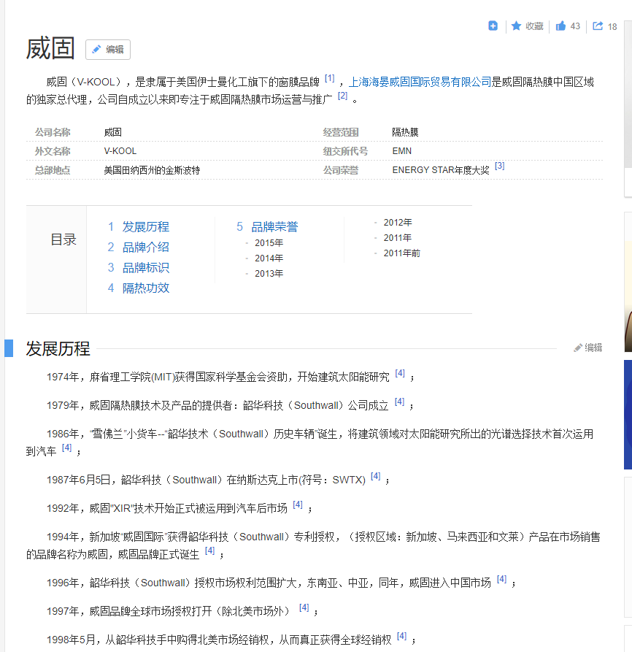Open citation [4] after 到汽车 in 1986年 entry
Image resolution: width=632 pixels, height=652 pixels.
pos(66,448)
